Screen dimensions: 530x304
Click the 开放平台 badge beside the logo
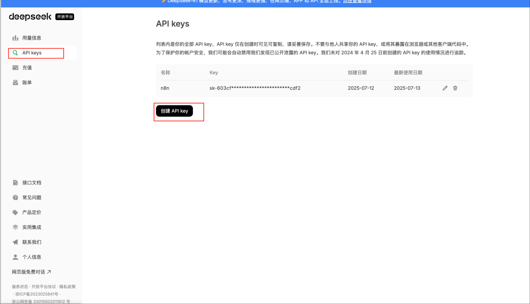click(x=65, y=17)
